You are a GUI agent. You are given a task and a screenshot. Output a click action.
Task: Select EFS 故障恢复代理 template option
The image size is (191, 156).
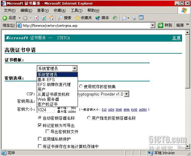57,84
